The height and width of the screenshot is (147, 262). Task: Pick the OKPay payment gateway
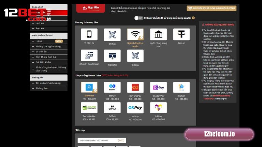click(x=135, y=108)
